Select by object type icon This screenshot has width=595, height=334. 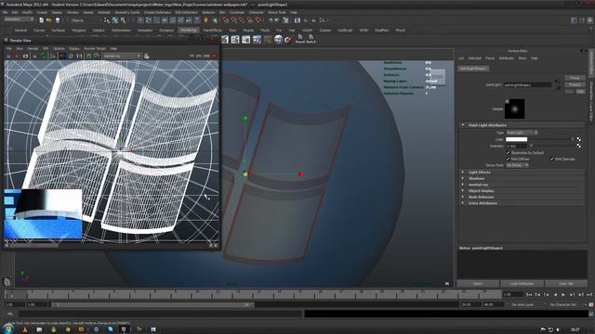point(115,20)
